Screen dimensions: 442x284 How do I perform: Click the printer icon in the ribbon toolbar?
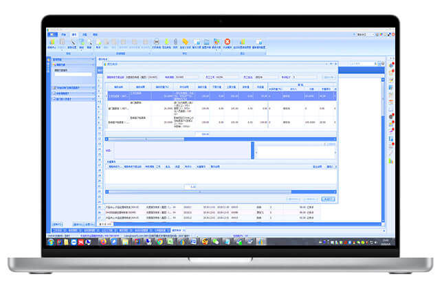[156, 41]
